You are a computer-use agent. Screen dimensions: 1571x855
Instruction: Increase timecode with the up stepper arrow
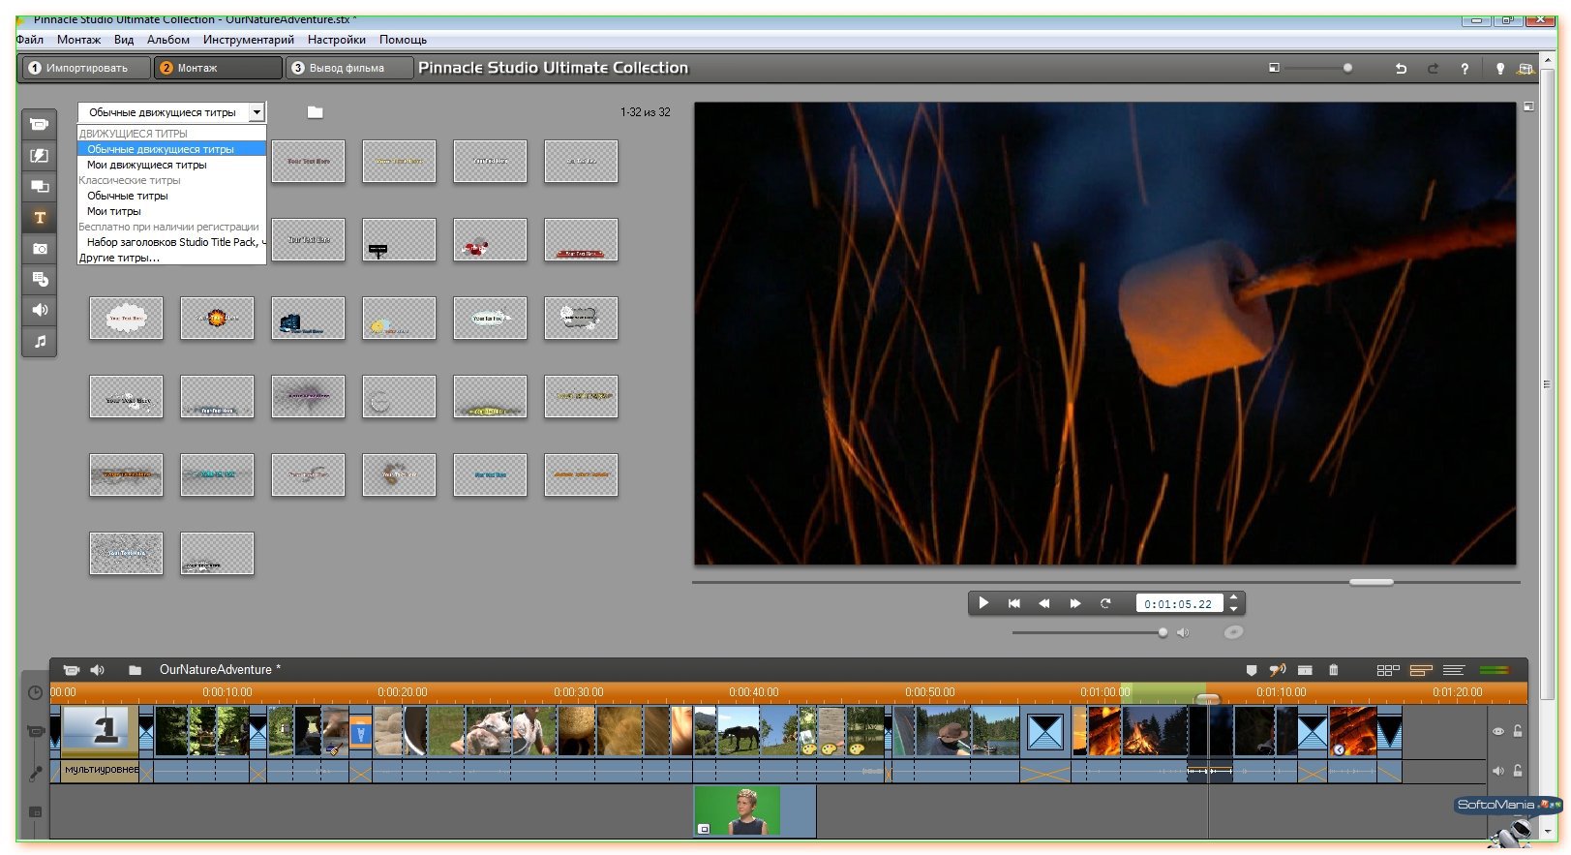[1233, 597]
